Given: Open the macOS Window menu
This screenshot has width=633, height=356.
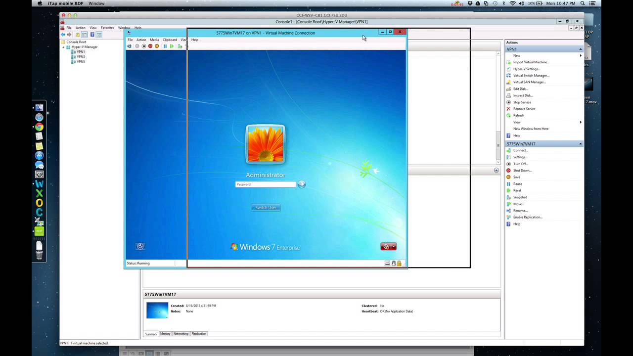Looking at the screenshot, I should (x=96, y=3).
